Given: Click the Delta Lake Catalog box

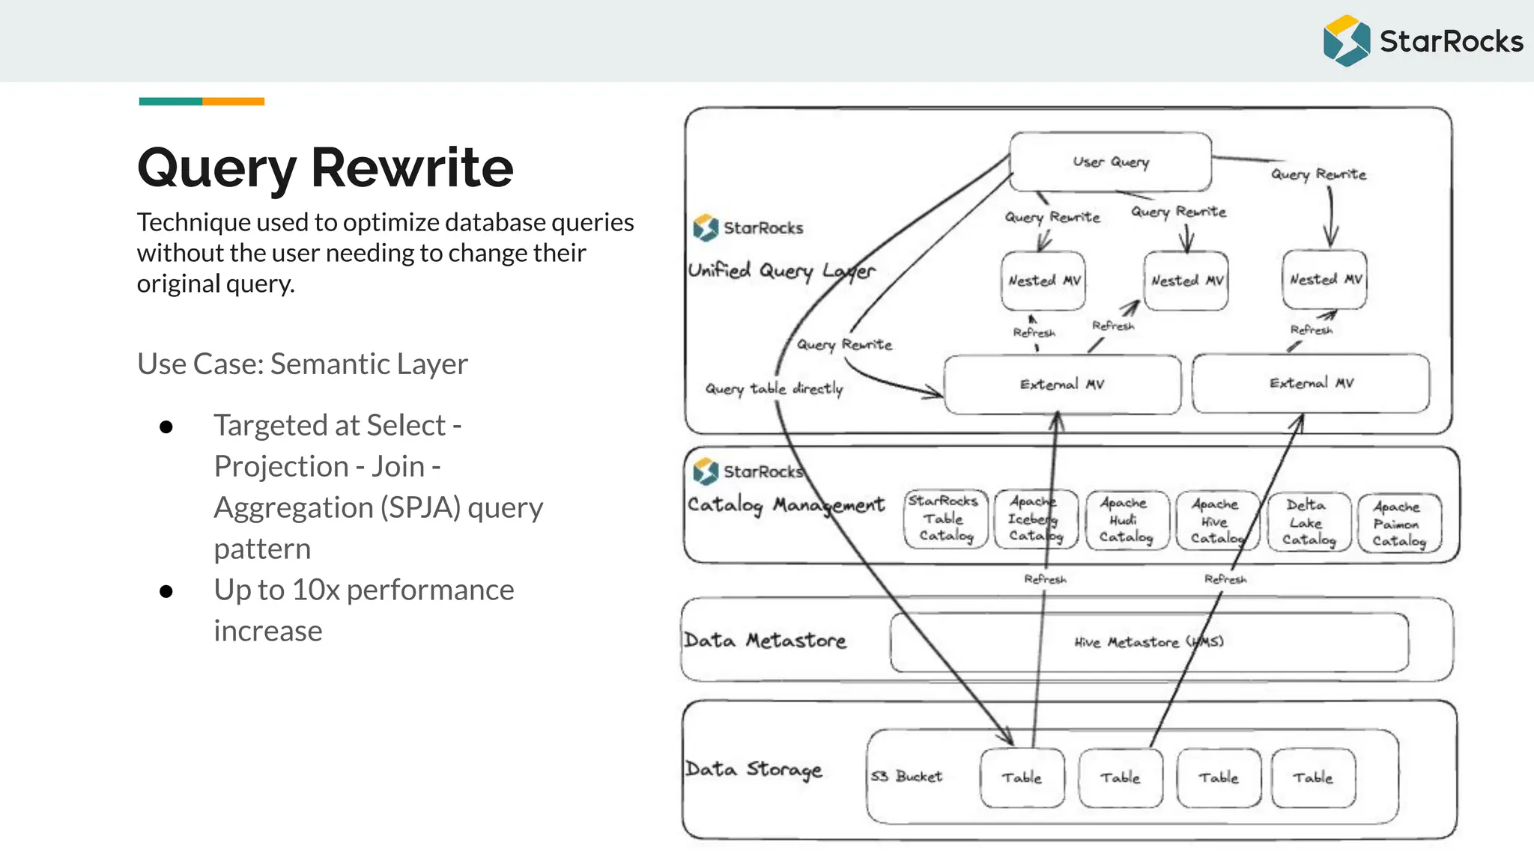Looking at the screenshot, I should (x=1308, y=522).
